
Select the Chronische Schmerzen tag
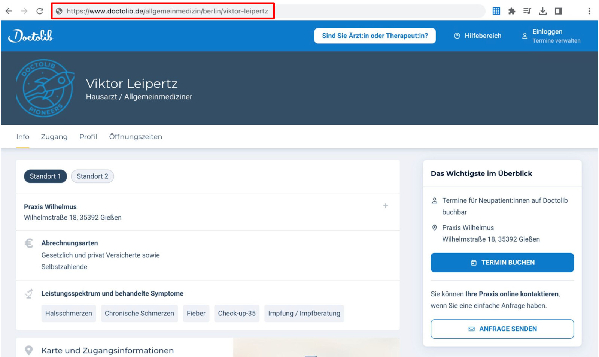pyautogui.click(x=139, y=313)
